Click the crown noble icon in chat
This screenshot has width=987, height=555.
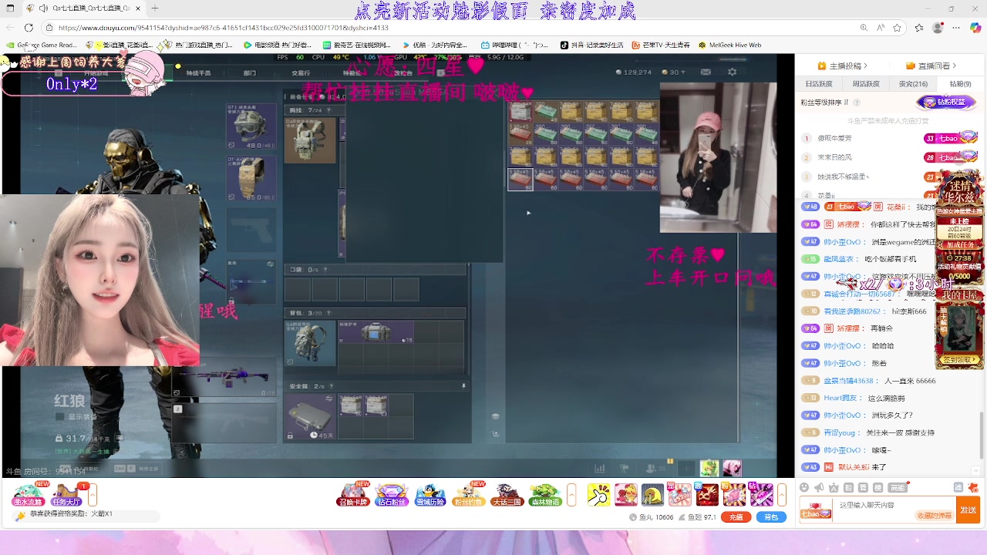[834, 487]
